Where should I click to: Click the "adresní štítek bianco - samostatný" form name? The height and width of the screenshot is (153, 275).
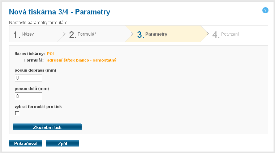[82, 60]
